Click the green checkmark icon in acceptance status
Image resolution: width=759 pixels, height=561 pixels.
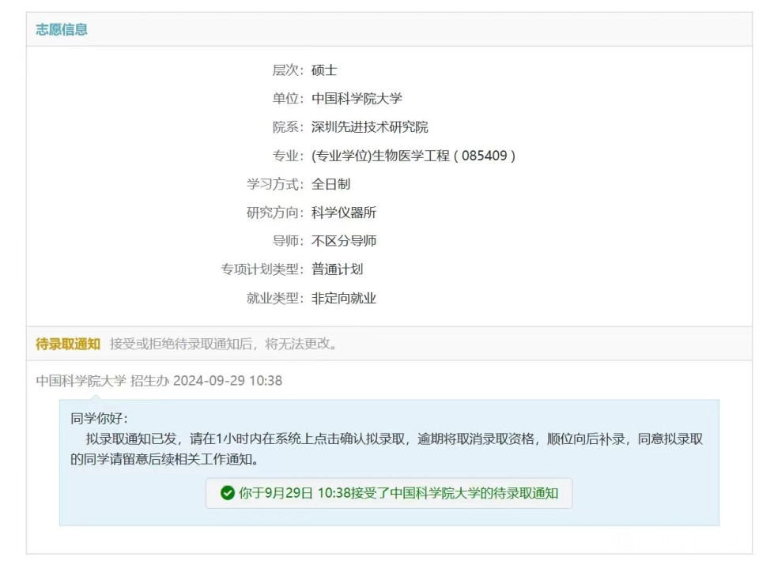click(228, 493)
